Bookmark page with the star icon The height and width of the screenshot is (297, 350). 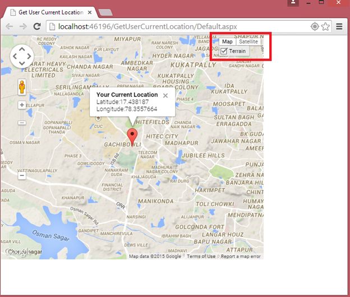325,26
